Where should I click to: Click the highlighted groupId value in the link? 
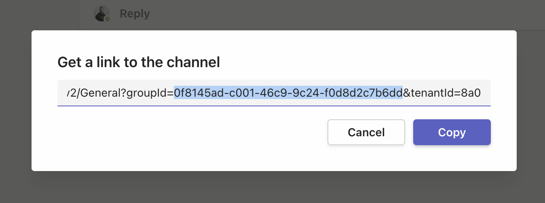point(288,93)
